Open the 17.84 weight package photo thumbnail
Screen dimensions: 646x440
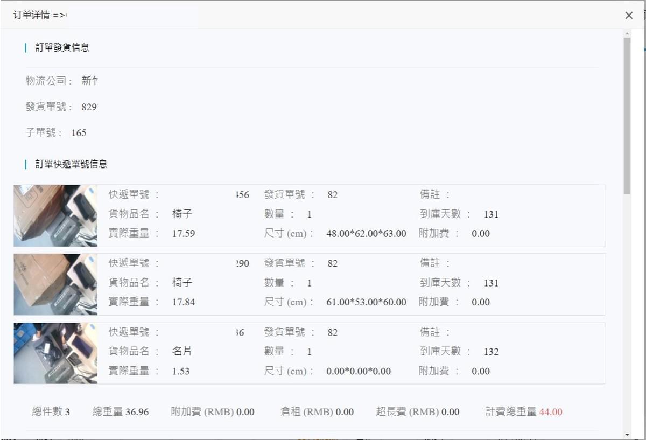pos(55,284)
